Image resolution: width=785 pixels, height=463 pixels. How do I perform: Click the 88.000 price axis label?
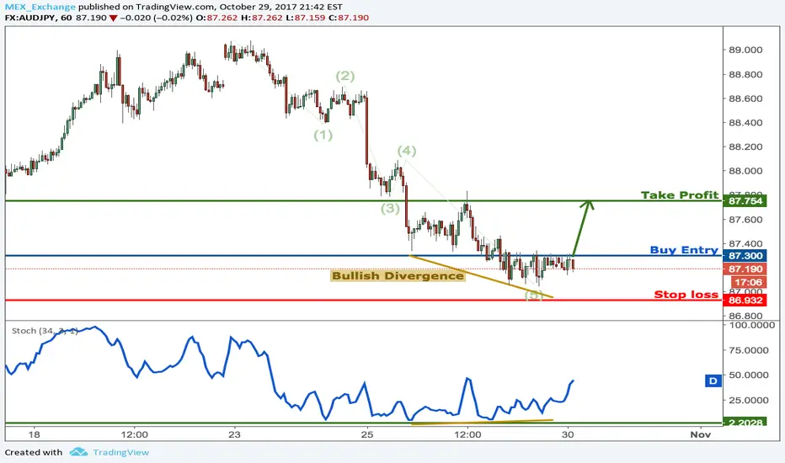tap(745, 171)
